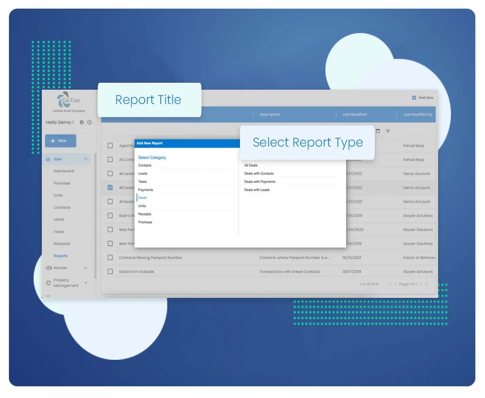Tick checkbox for Contacts Missing Passport Number
This screenshot has height=398, width=485.
pyautogui.click(x=110, y=258)
